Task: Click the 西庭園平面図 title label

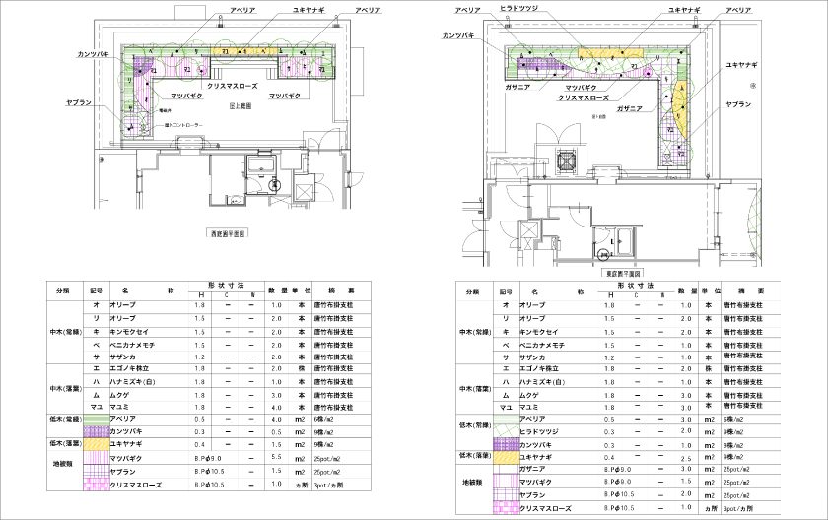Action: coord(227,233)
